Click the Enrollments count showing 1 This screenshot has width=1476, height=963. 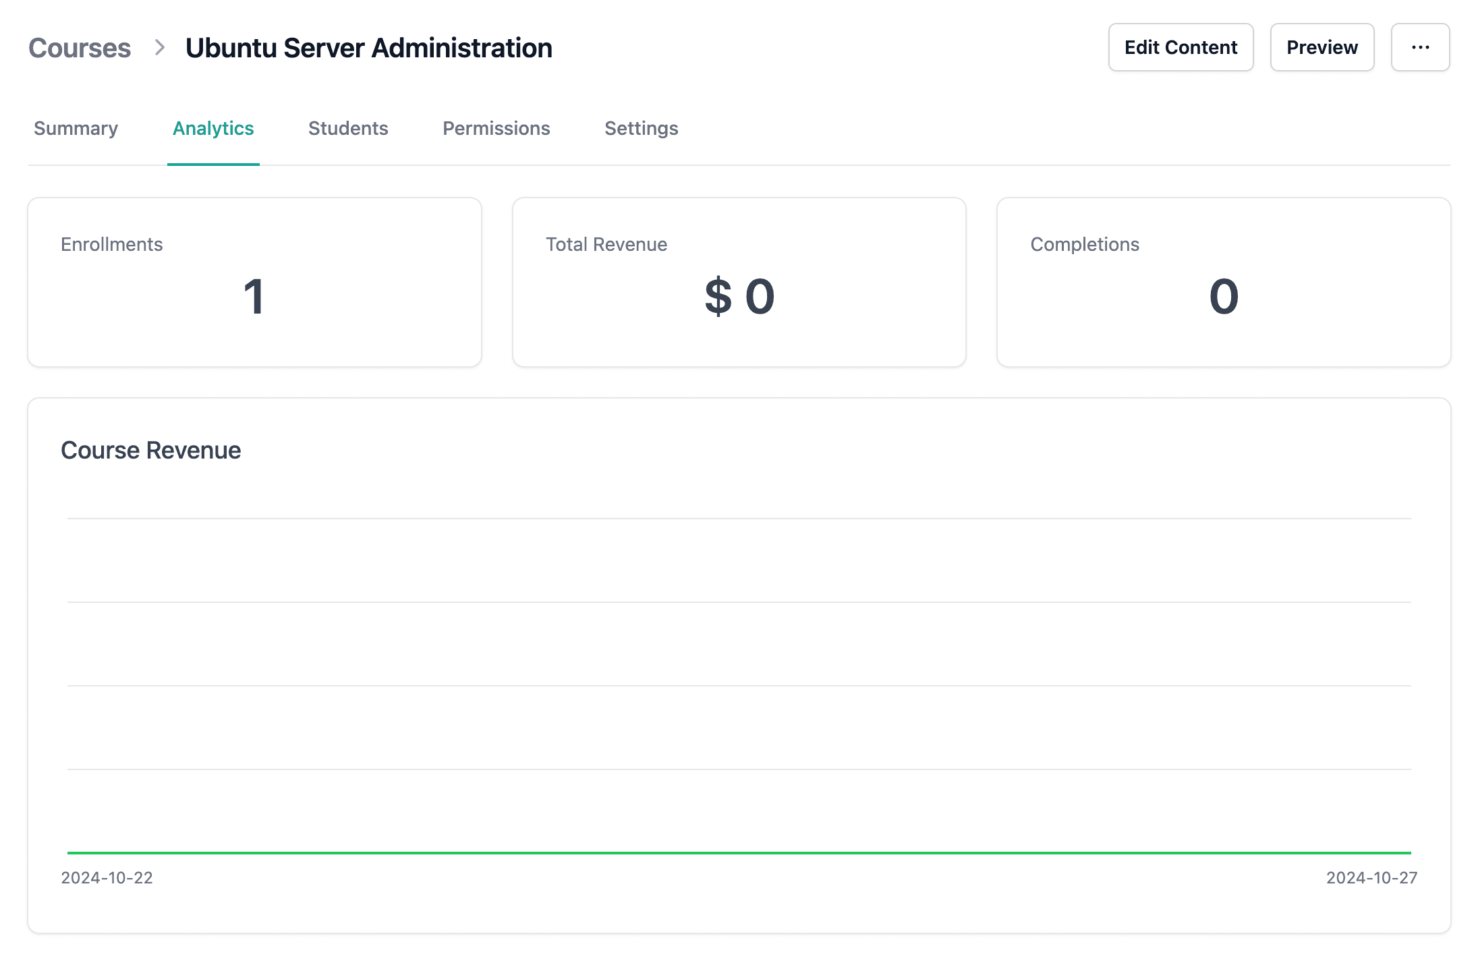[x=254, y=295]
